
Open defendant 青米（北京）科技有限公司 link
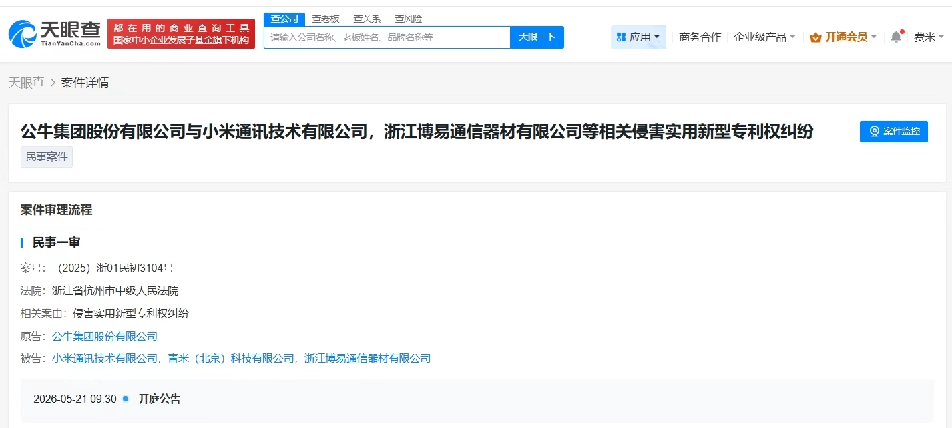pos(231,359)
